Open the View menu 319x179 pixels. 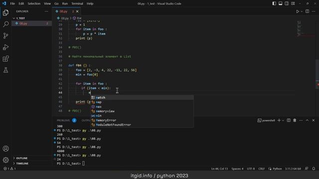[47, 3]
